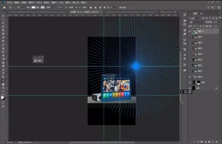Hide layer 图层 10 via eye icon
This screenshot has height=144, width=222.
[x=190, y=31]
